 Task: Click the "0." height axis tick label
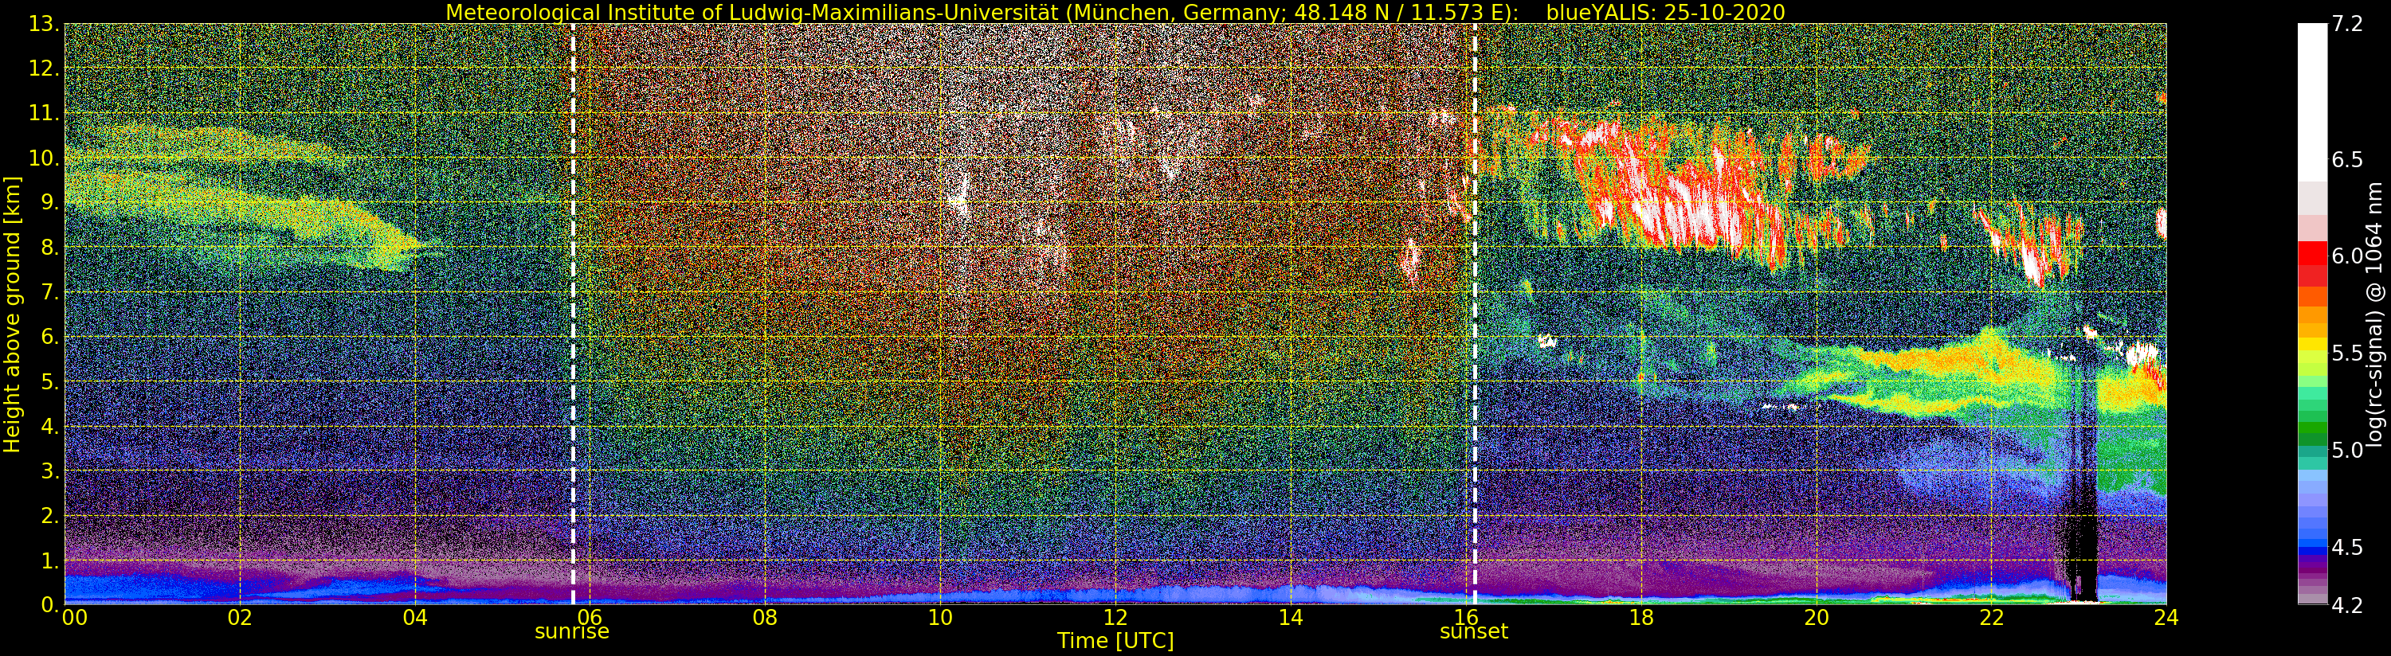[49, 605]
